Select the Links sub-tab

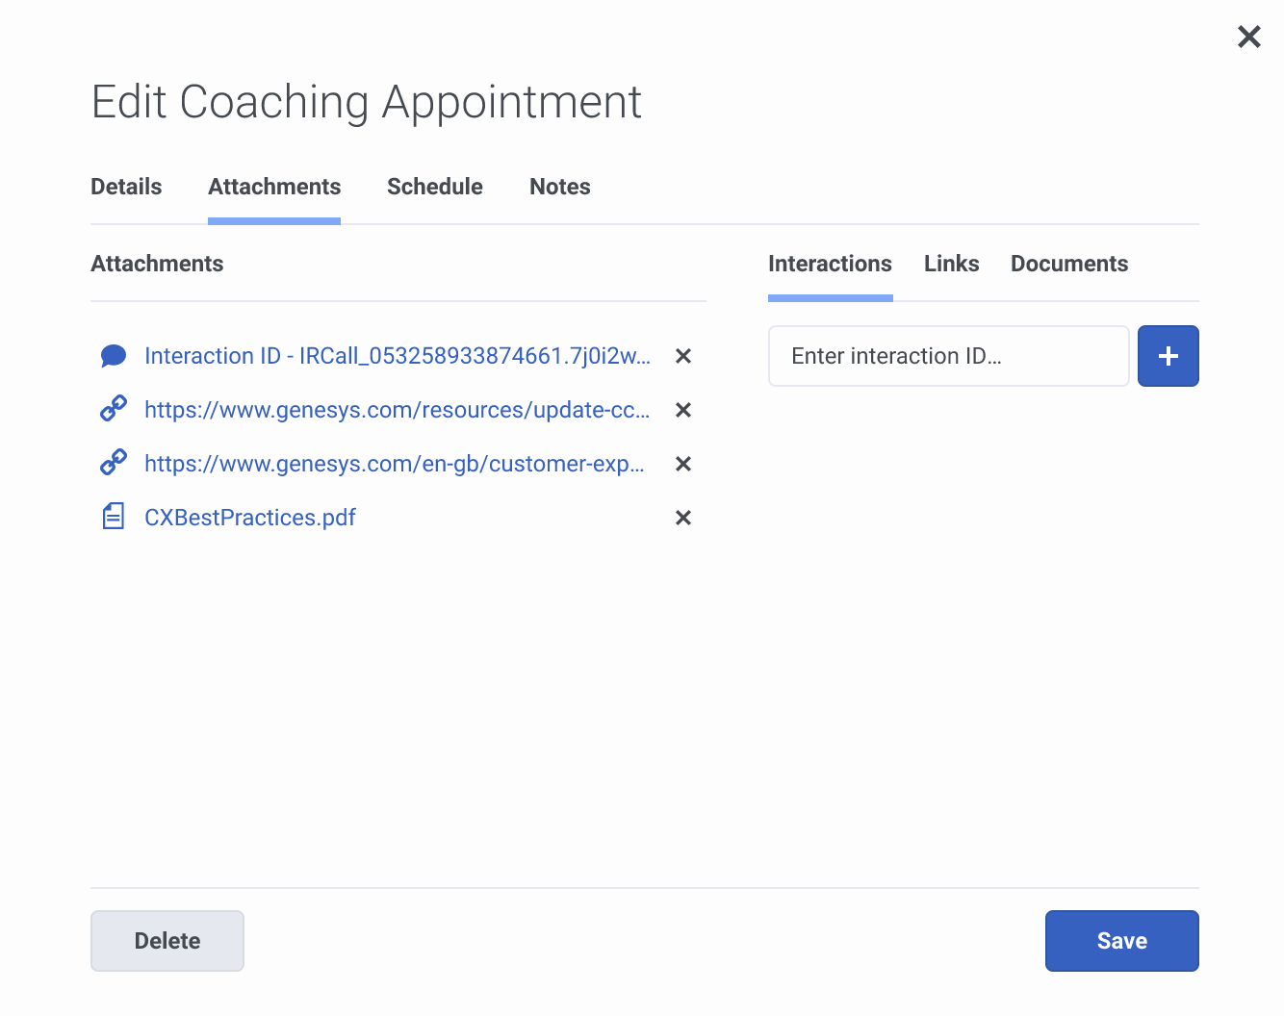tap(951, 264)
